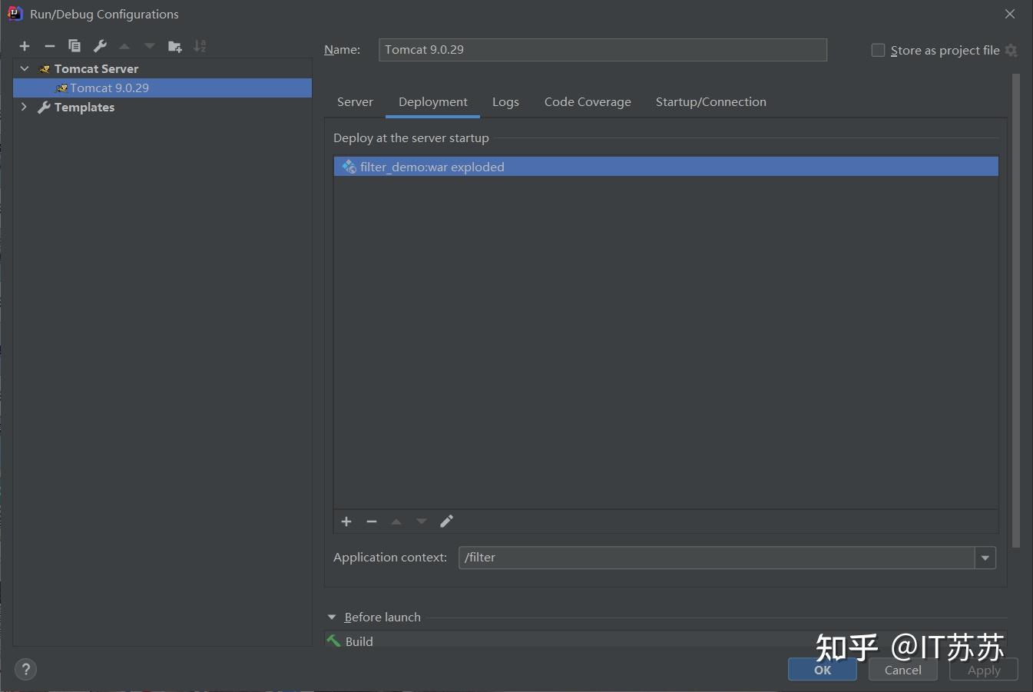Select the filter_demo:war exploded artifact
The height and width of the screenshot is (692, 1033).
[666, 167]
